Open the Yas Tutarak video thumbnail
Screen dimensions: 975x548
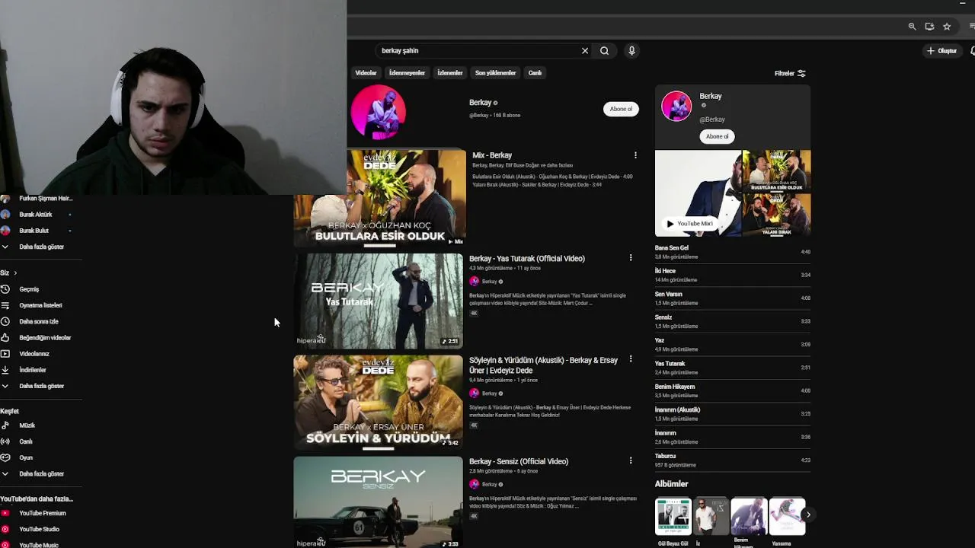[x=378, y=301]
